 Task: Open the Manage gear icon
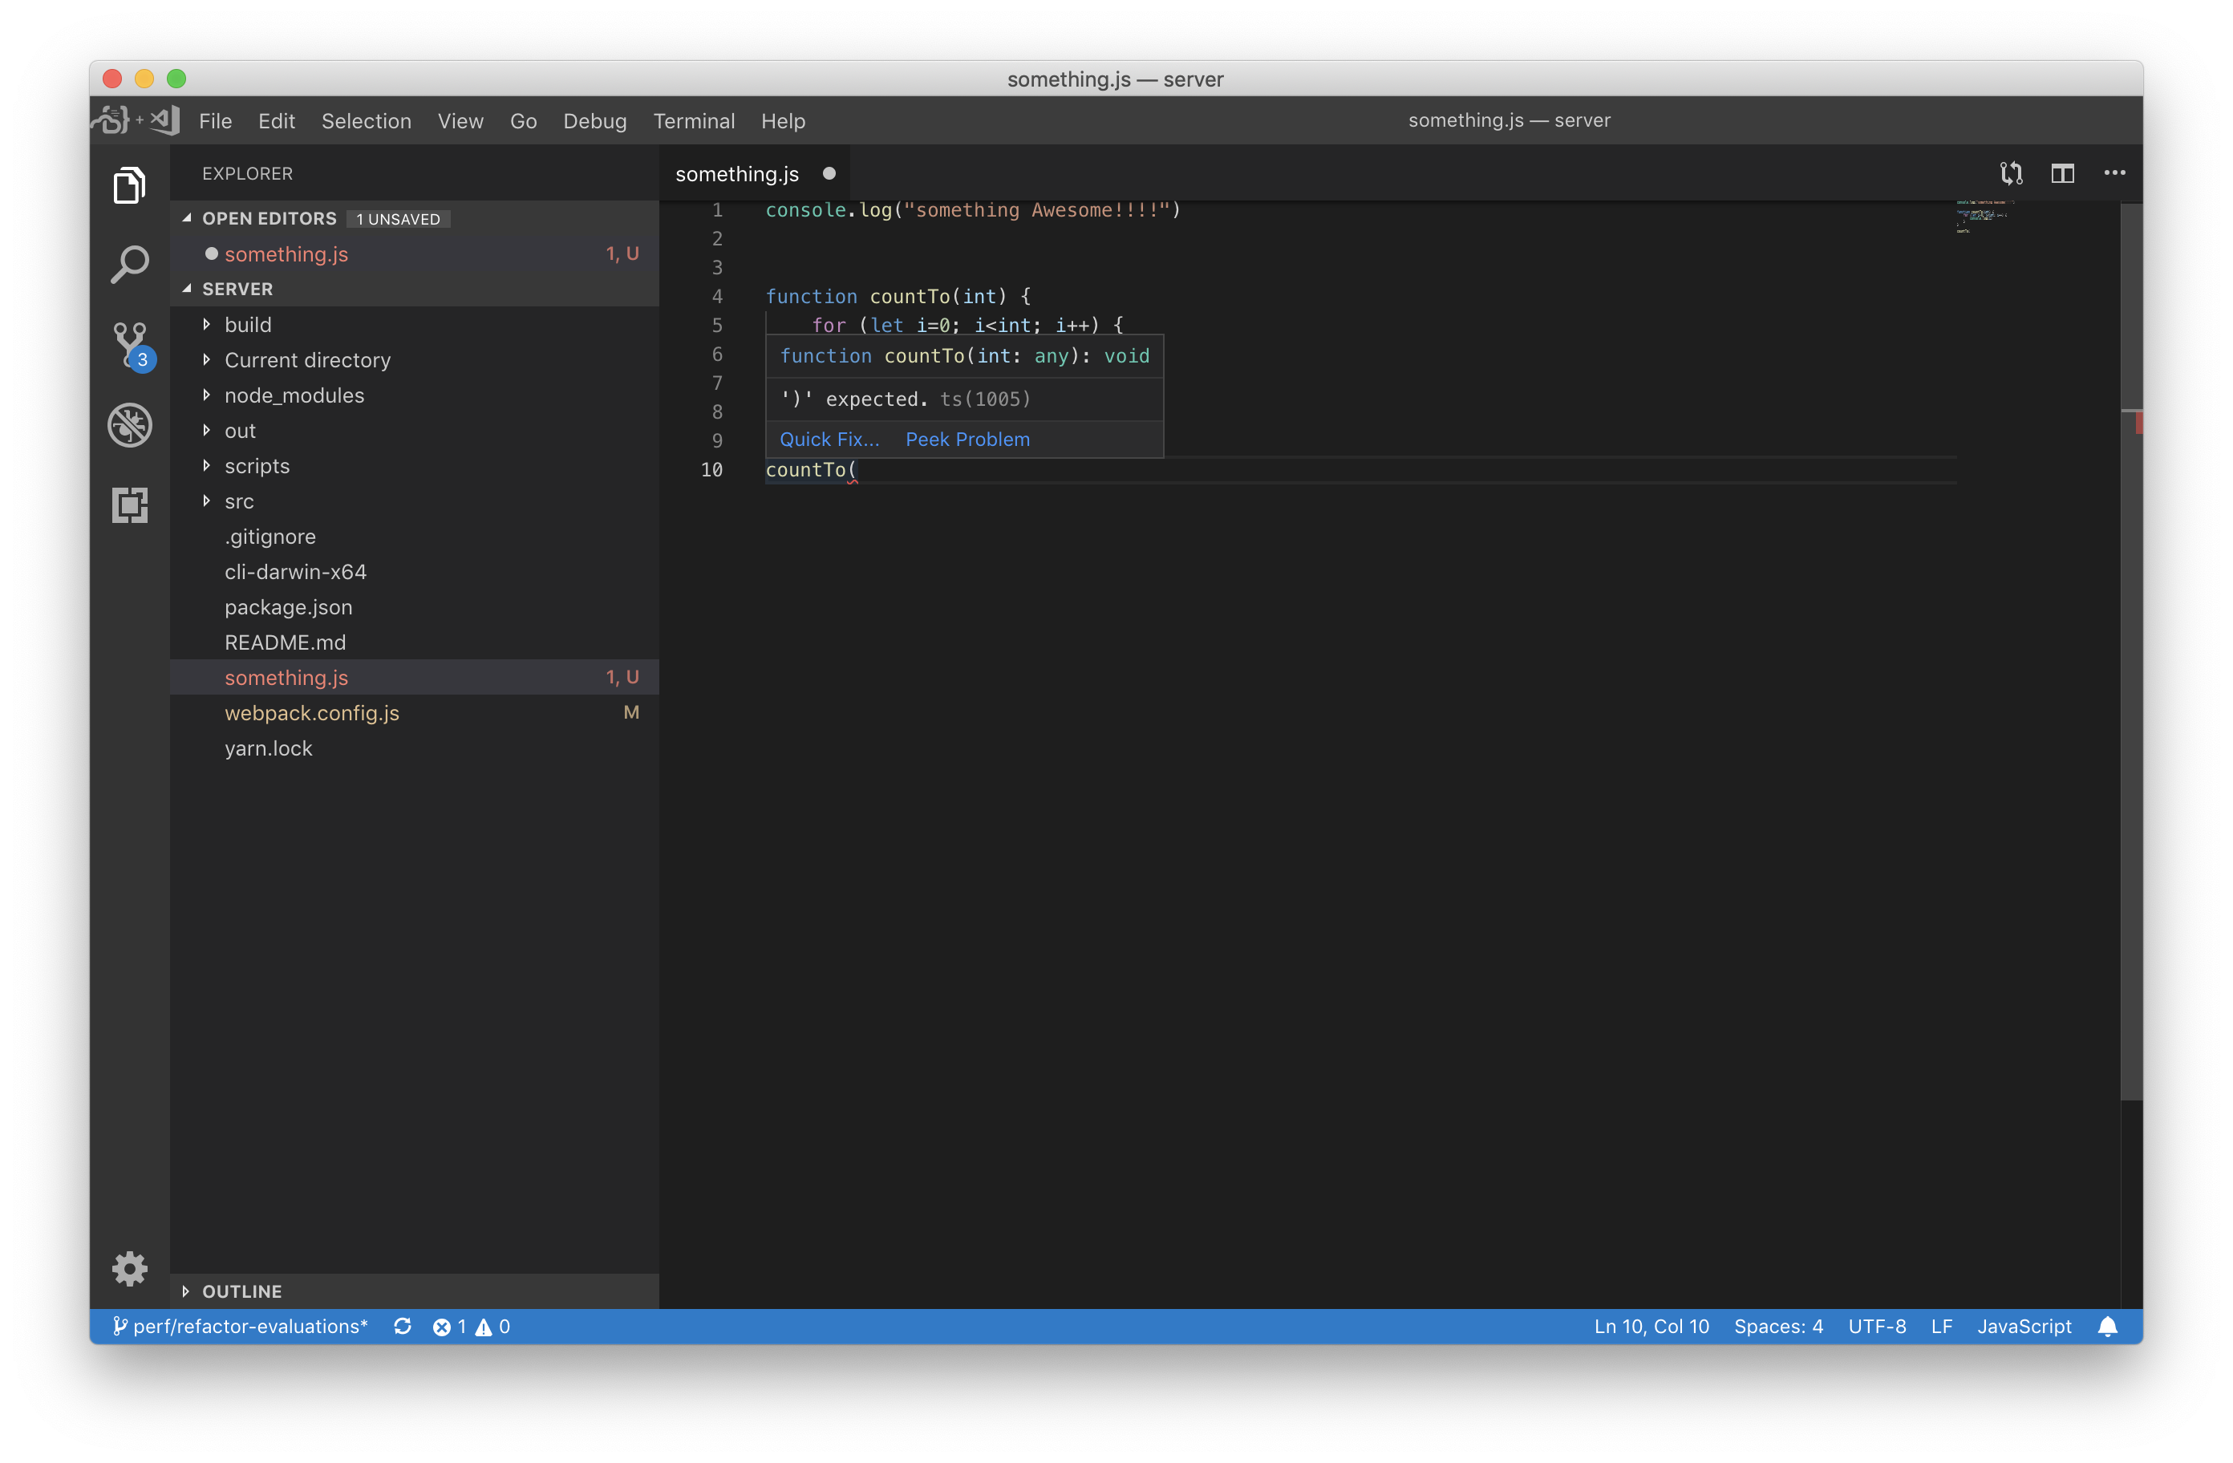129,1268
